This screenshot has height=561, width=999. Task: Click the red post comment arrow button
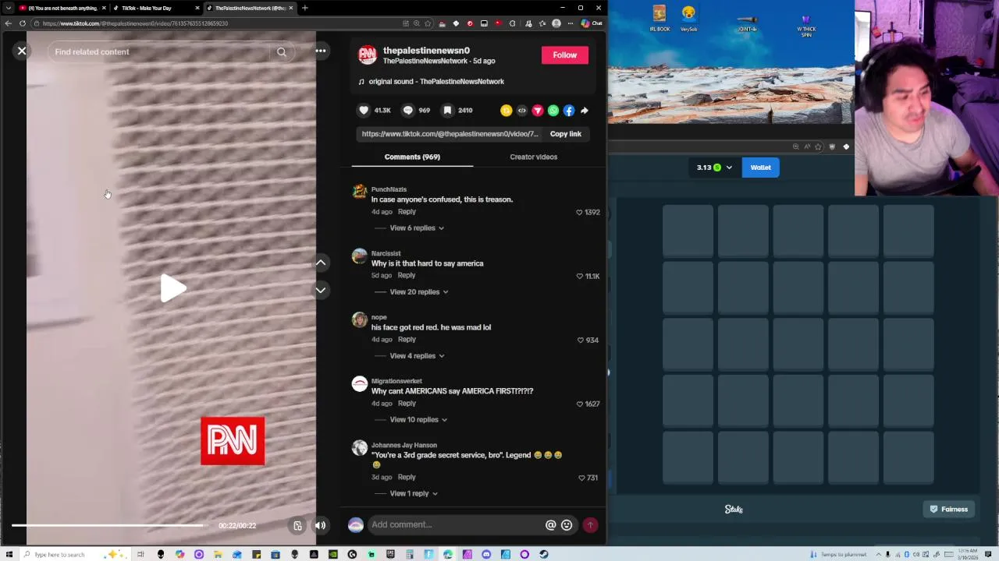(590, 525)
